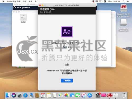Open the 文件 menu
The image size is (132, 99).
pyautogui.click(x=24, y=1)
